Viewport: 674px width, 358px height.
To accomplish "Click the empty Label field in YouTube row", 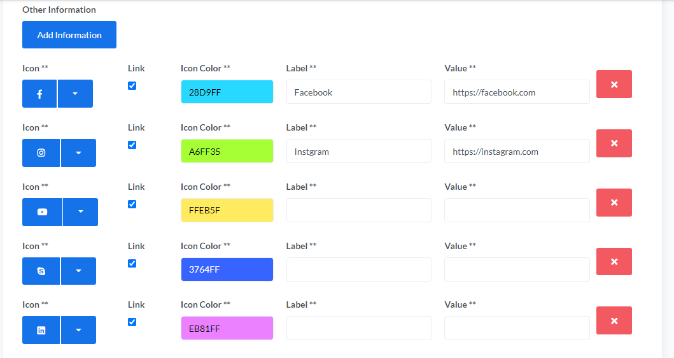I will 358,211.
